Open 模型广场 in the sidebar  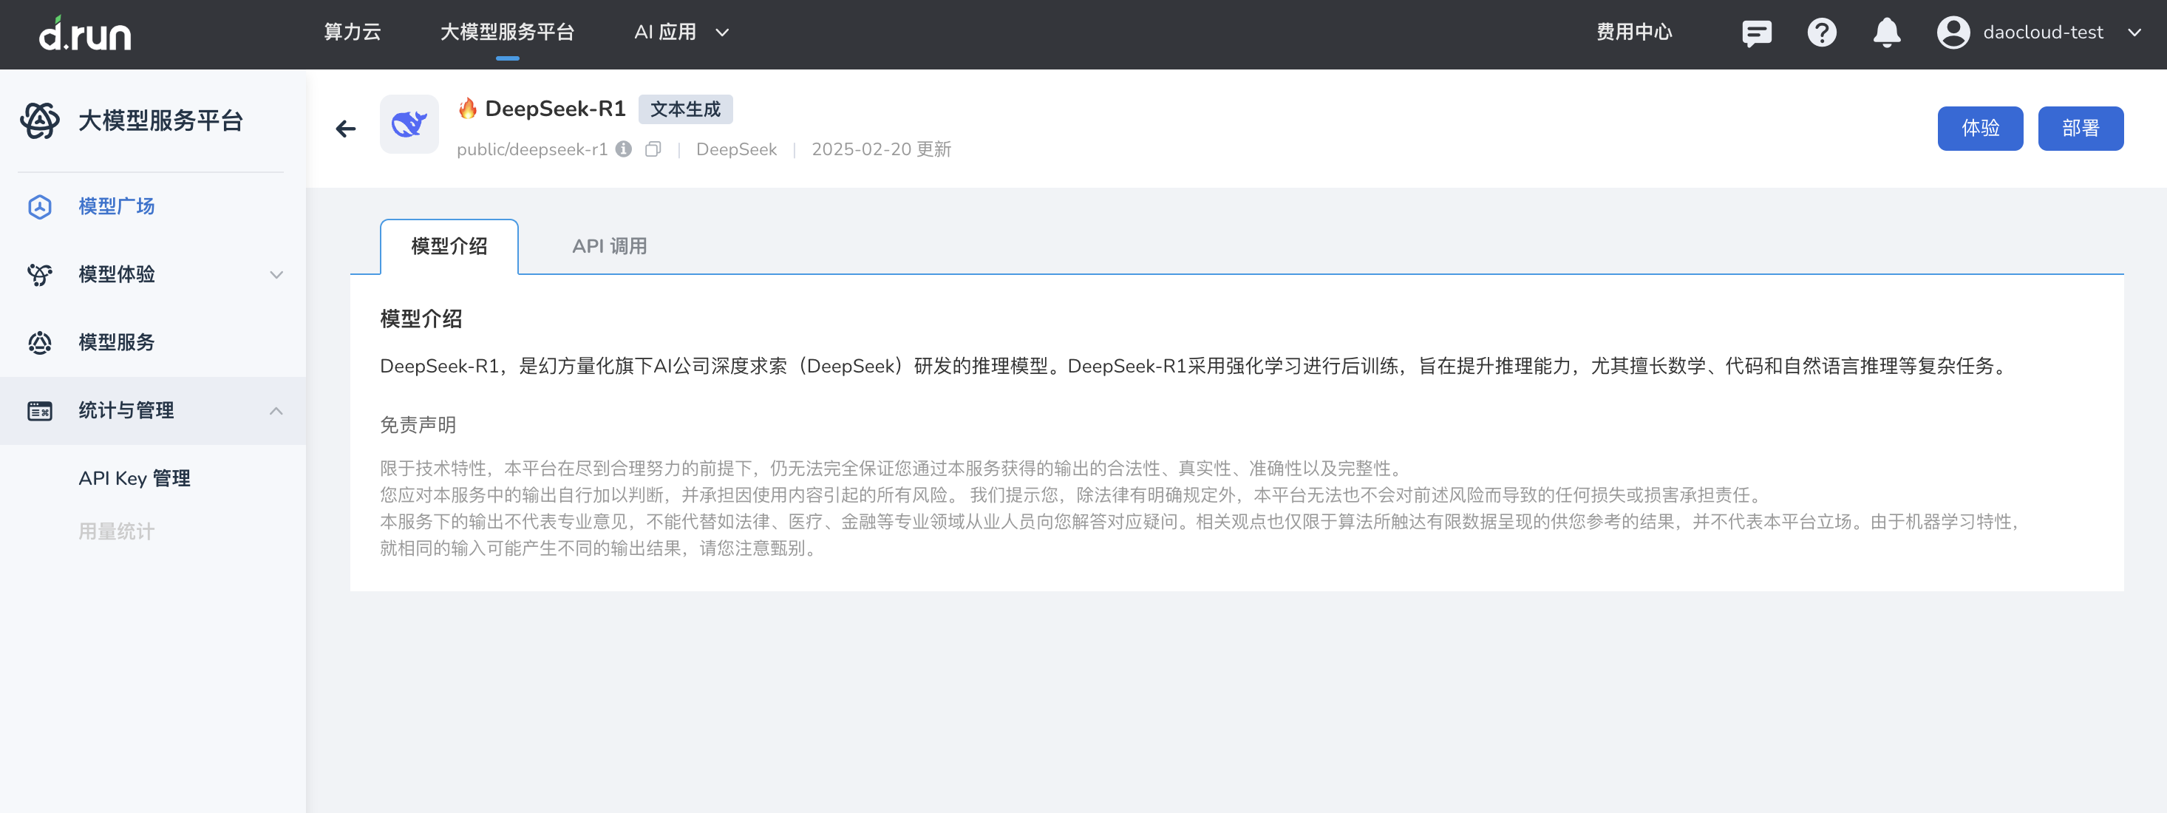point(117,206)
